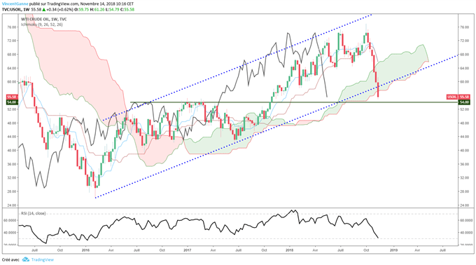Viewport: 476px width, 265px height.
Task: Select the RSI (14, close) indicator label
Action: 33,213
